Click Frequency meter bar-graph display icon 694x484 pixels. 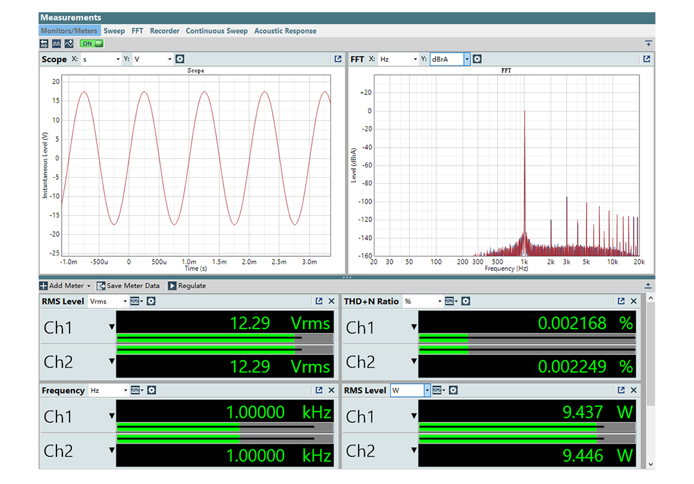click(136, 390)
